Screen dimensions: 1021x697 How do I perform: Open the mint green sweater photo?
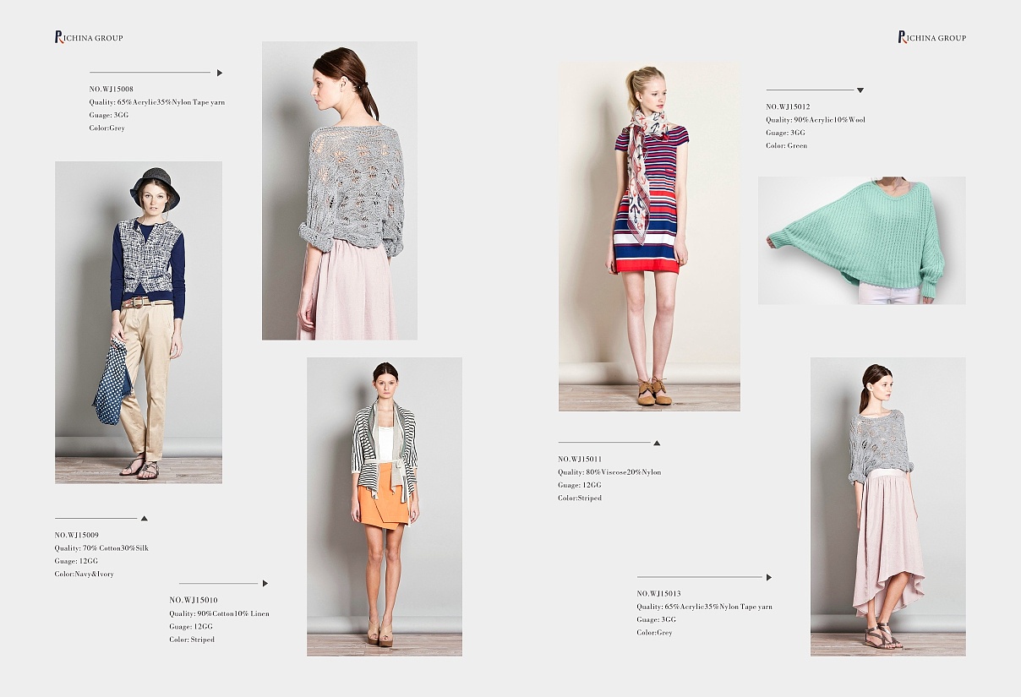[x=862, y=239]
